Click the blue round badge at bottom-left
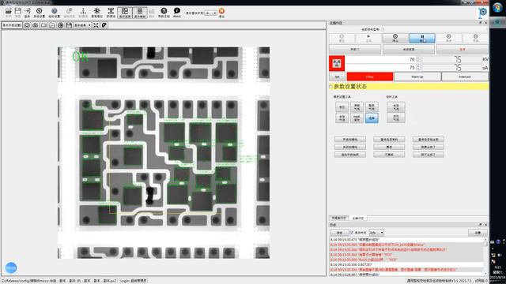 [11, 267]
